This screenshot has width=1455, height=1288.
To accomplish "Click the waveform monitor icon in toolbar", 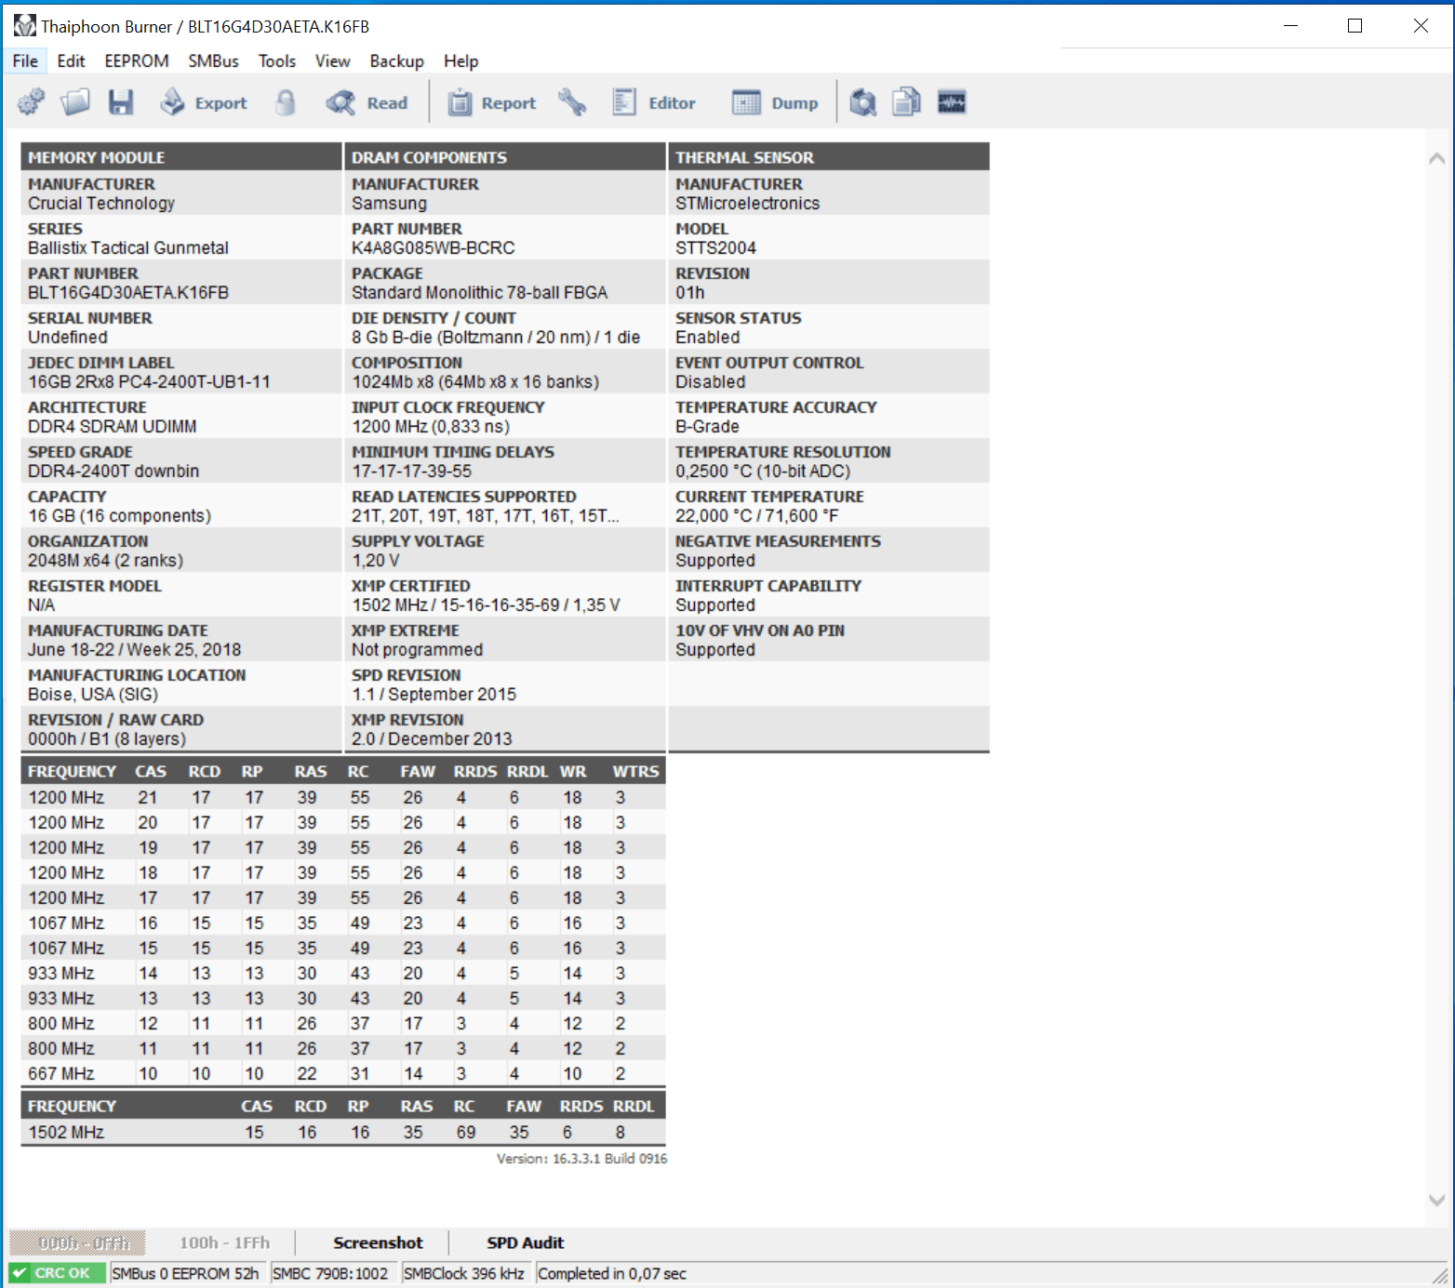I will [x=952, y=102].
